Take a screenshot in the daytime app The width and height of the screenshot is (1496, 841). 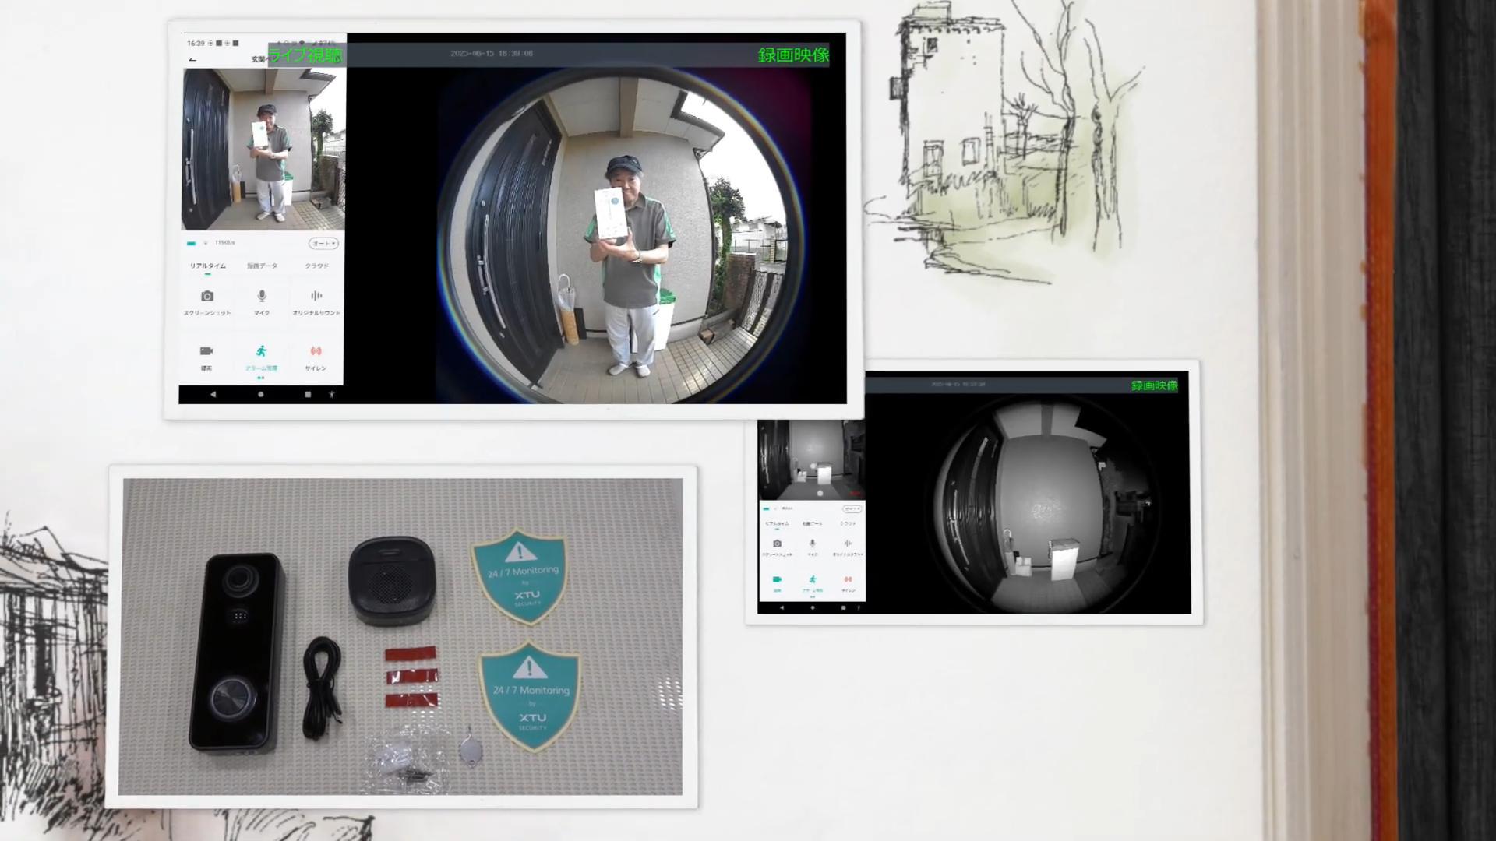tap(207, 301)
